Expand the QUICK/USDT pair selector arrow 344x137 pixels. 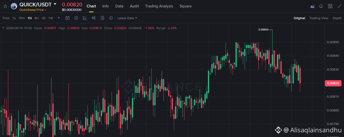point(55,4)
